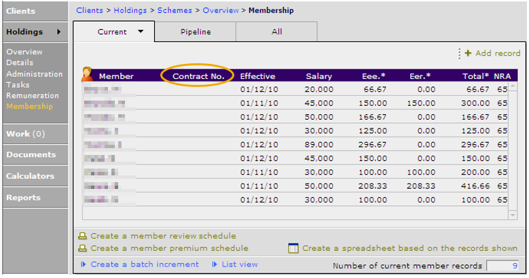Switch to the All tab
This screenshot has height=278, width=529.
click(x=276, y=32)
